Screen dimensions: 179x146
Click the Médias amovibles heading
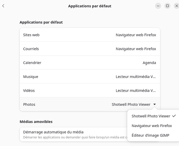point(36,121)
